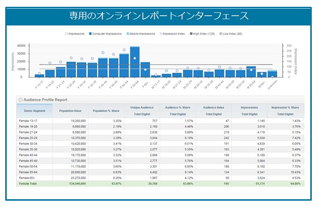Select the M 13-17 chart bar
Image resolution: width=317 pixels, height=208 pixels.
point(156,76)
